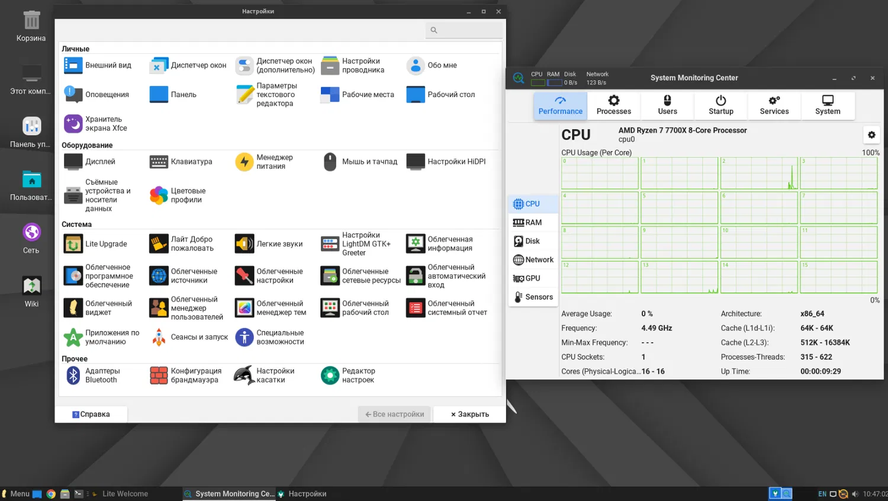The height and width of the screenshot is (501, 888).
Task: Switch to the Users tab
Action: tap(667, 105)
